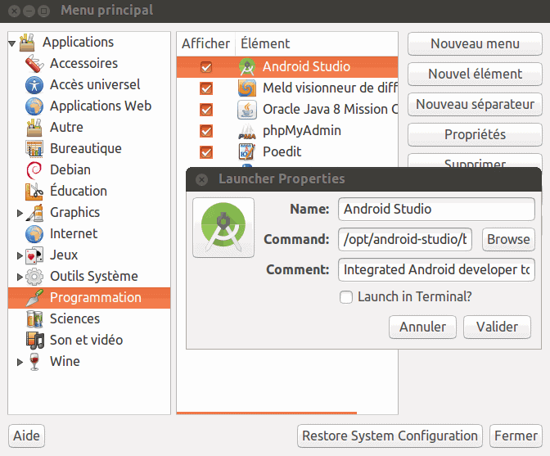Viewport: 550px width, 456px height.
Task: Click the Applications Web globe icon
Action: pos(34,106)
